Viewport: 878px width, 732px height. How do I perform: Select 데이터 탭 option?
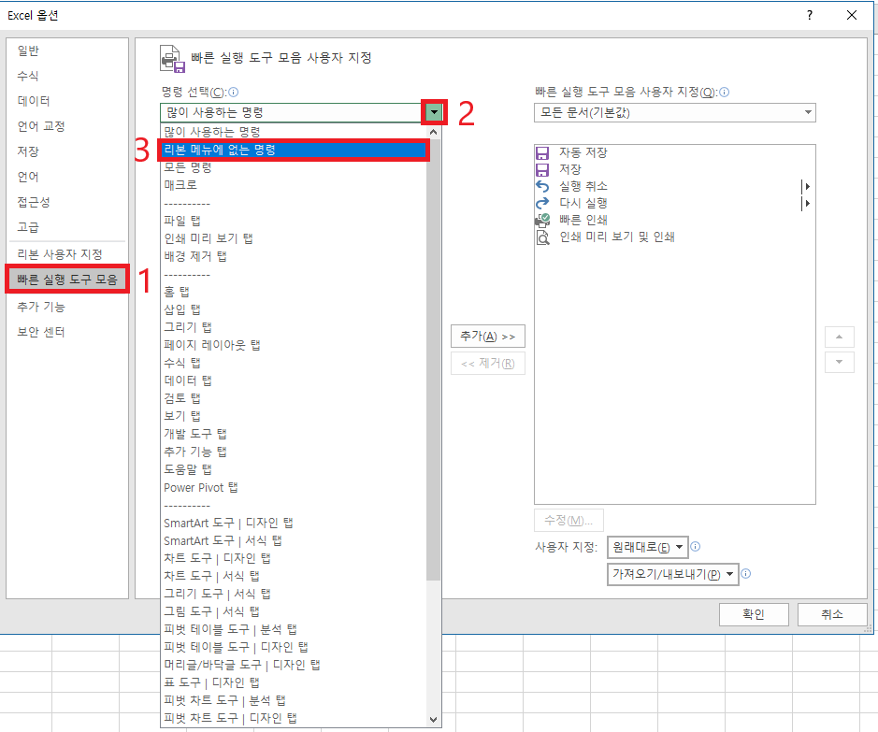294,380
